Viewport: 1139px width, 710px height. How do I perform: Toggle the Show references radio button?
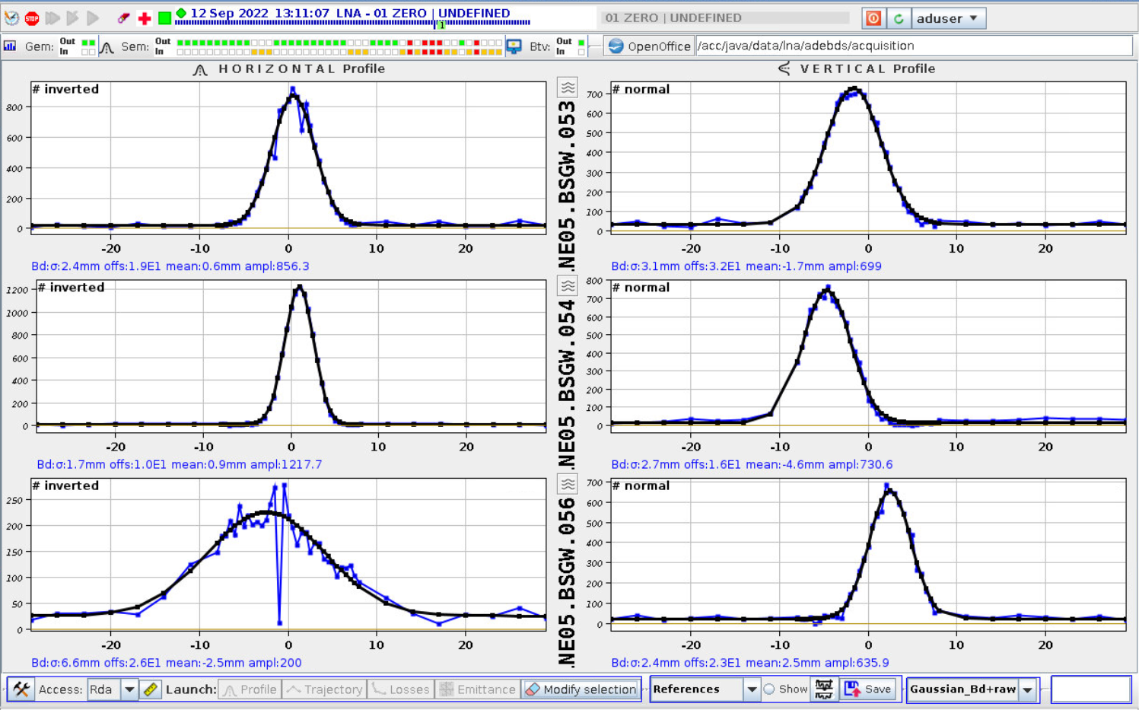pos(770,689)
